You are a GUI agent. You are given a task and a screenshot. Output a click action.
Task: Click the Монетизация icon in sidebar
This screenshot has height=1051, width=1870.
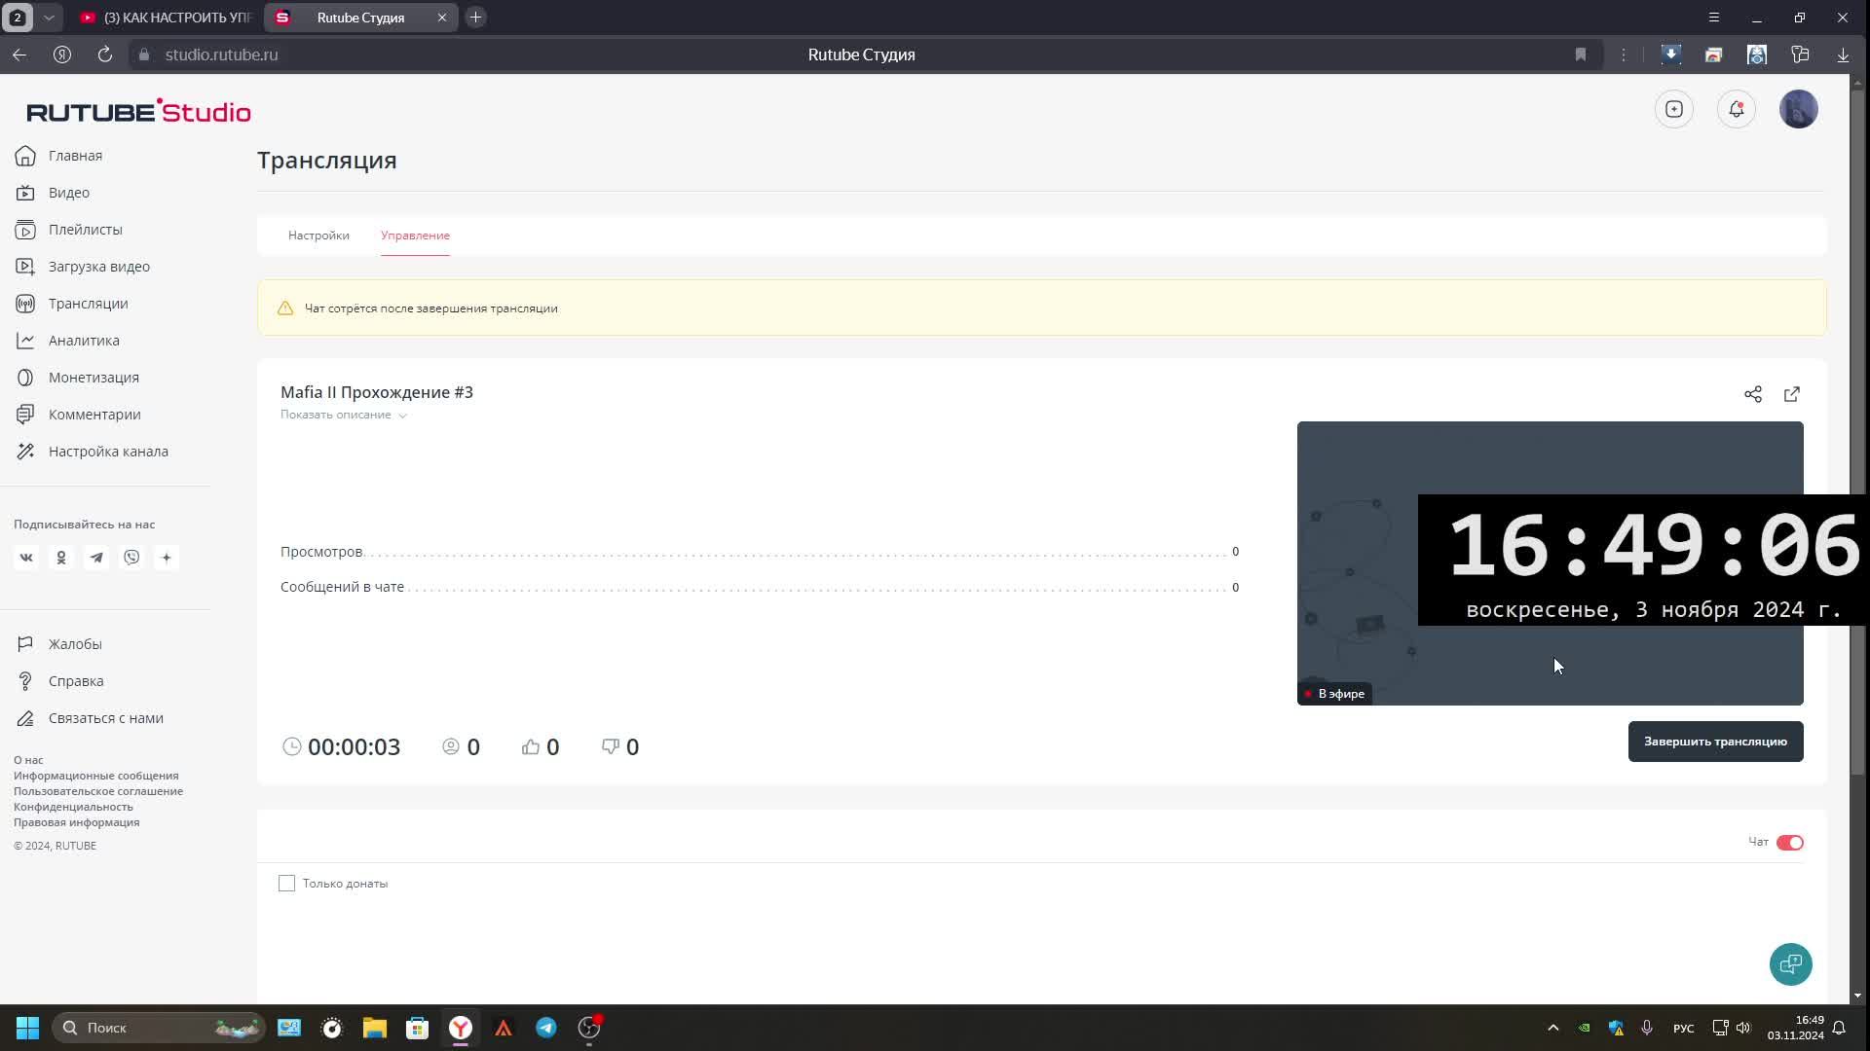[x=25, y=378]
